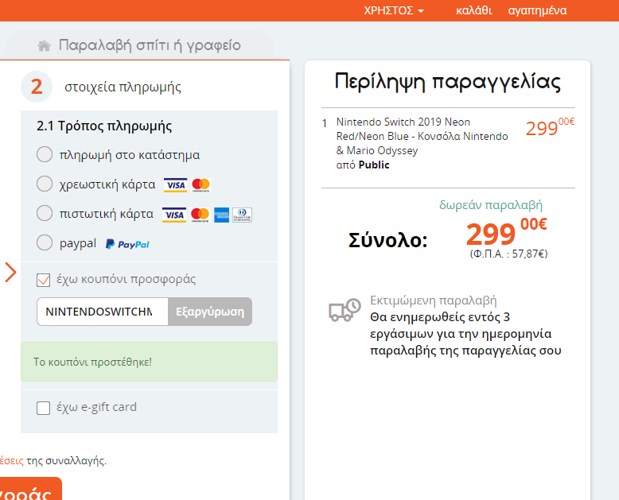The width and height of the screenshot is (619, 500).
Task: Open the ΧΡΗΣΤΟΣ account dropdown
Action: [394, 10]
